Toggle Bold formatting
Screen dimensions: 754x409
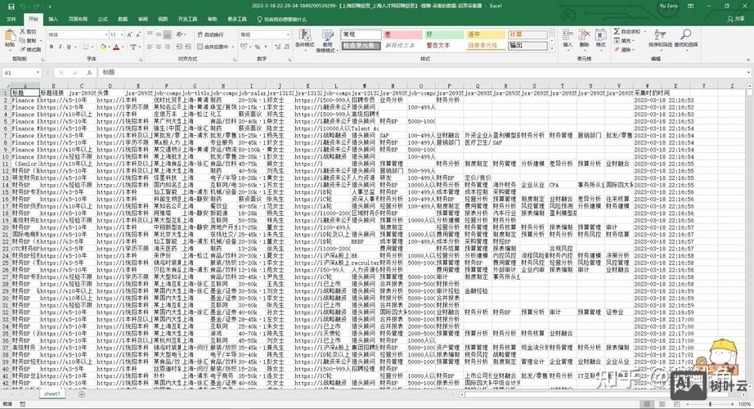click(x=52, y=47)
